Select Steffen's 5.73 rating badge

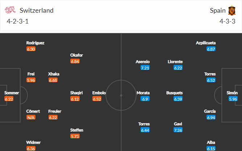(75, 136)
